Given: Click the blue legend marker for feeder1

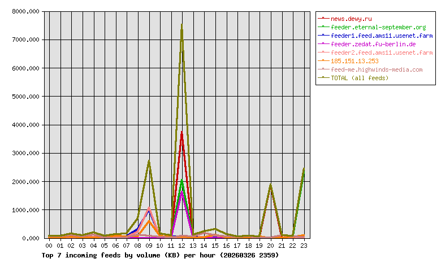Looking at the screenshot, I should click(323, 35).
